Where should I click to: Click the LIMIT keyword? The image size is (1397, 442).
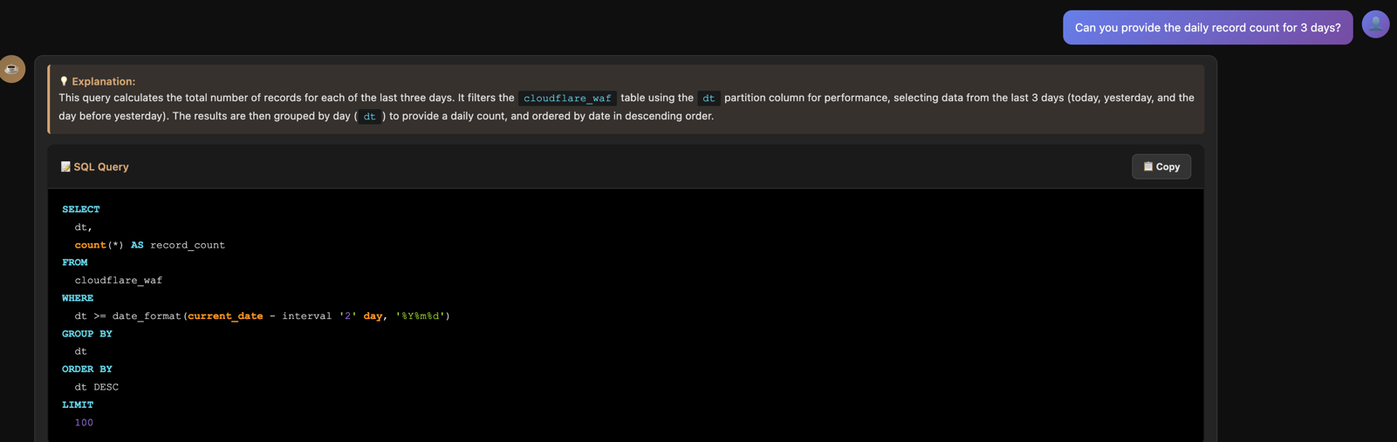pyautogui.click(x=78, y=405)
